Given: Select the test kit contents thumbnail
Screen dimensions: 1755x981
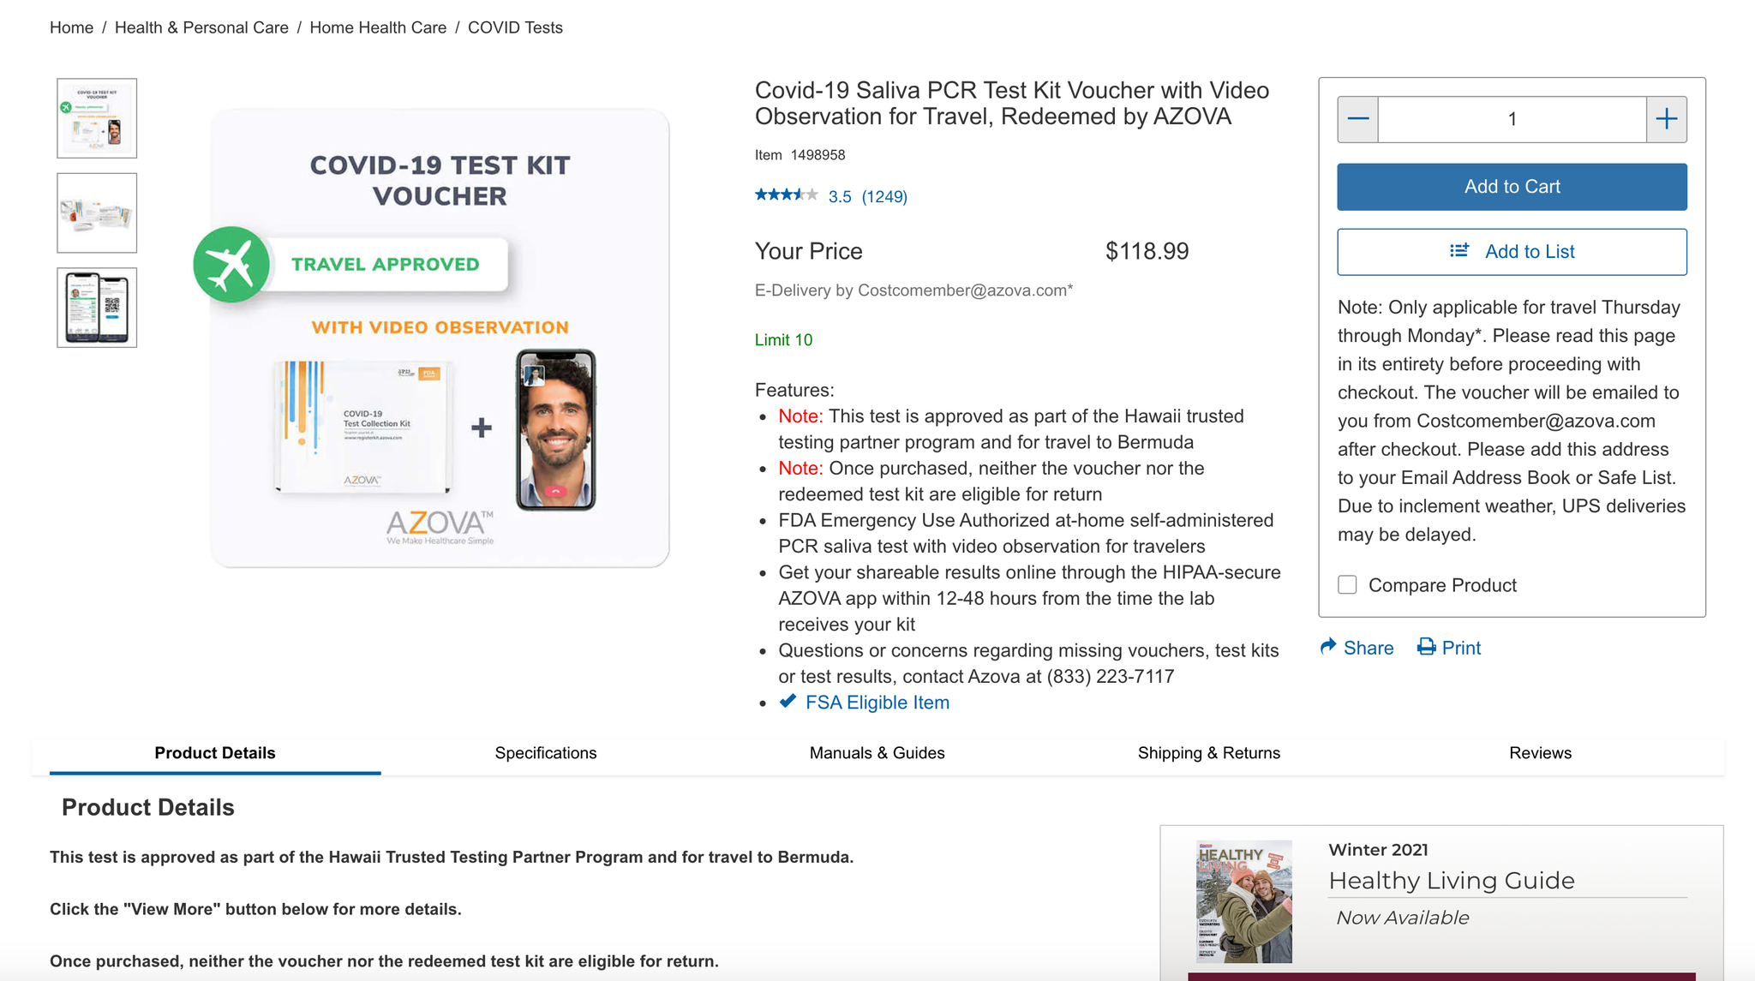Looking at the screenshot, I should click(x=96, y=212).
